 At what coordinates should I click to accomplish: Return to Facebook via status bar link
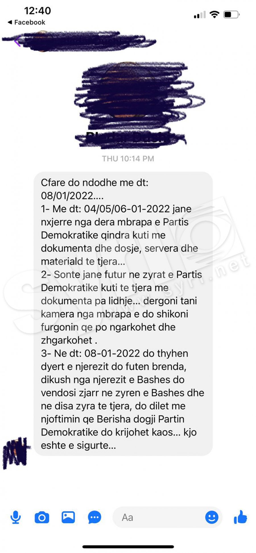tap(26, 22)
